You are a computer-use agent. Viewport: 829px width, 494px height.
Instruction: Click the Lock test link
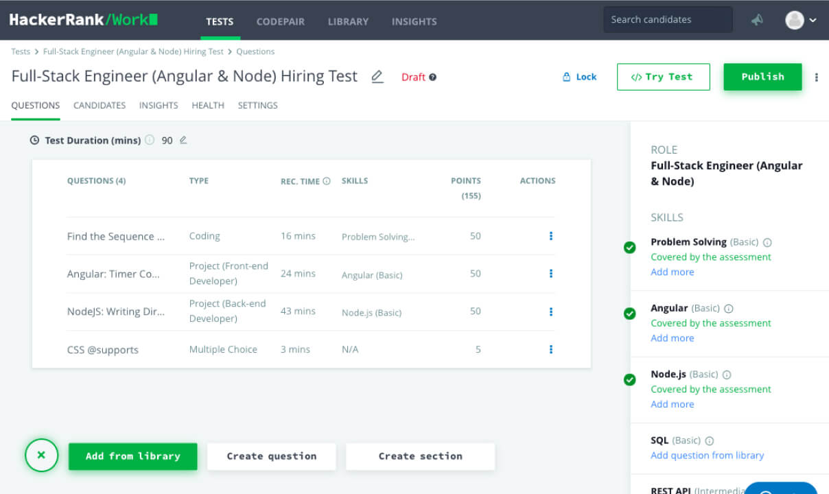click(579, 77)
